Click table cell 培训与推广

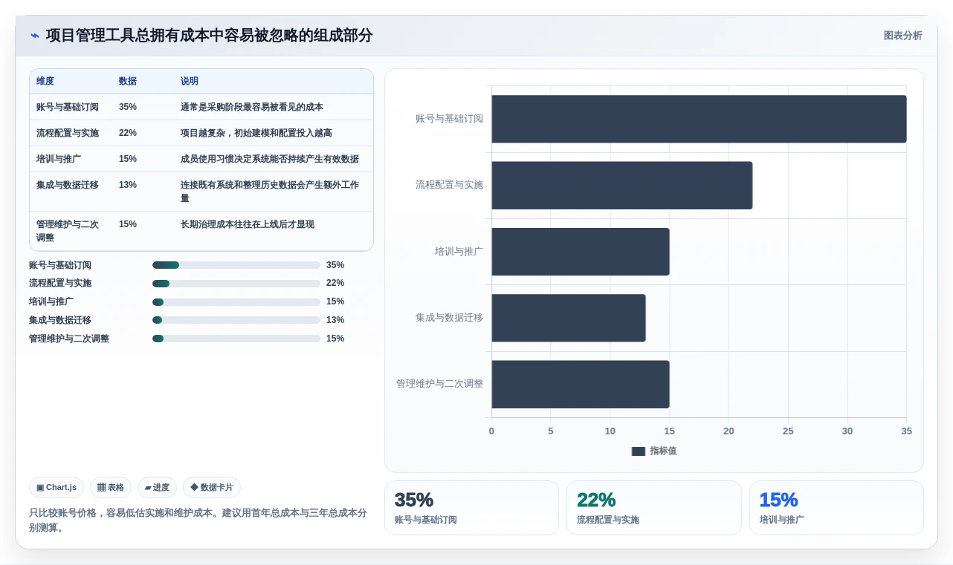coord(59,159)
